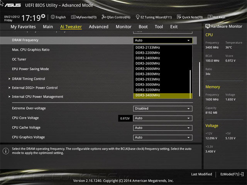
Task: Expand Internal CPU Power Management
Action: coord(37,97)
